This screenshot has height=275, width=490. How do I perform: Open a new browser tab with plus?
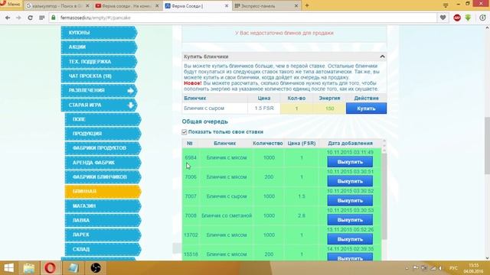[307, 5]
